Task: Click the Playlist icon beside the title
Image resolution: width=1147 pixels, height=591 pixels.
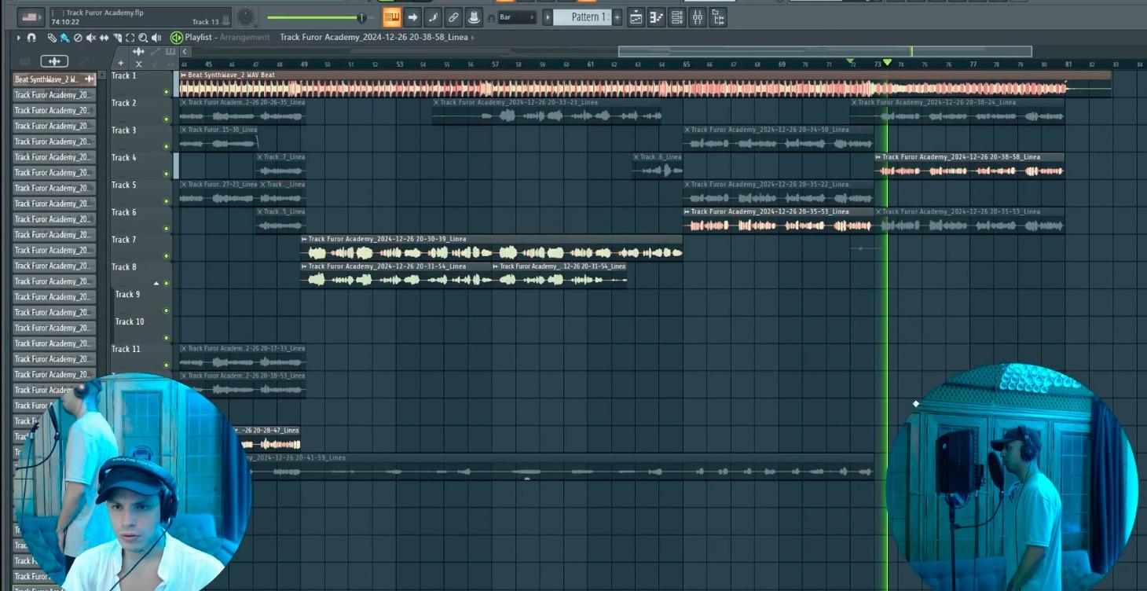Action: (177, 38)
